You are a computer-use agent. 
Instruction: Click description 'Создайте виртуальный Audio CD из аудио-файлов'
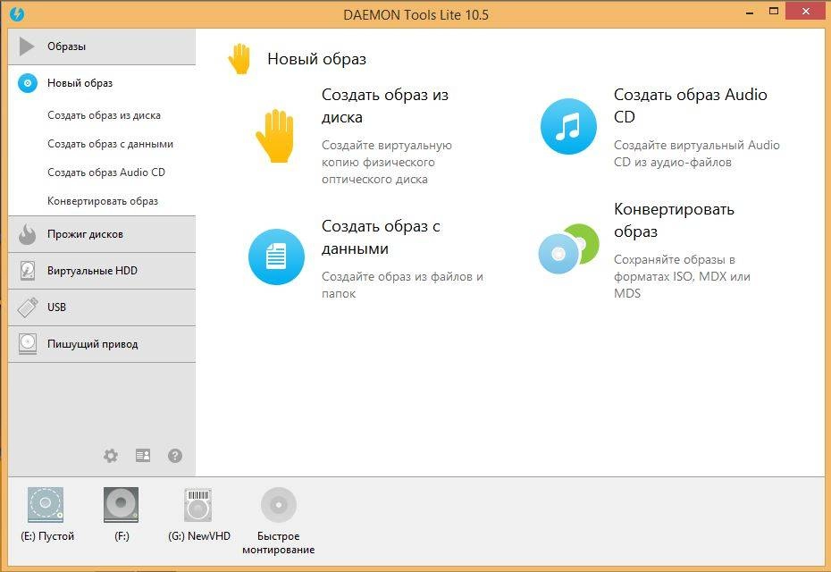pos(696,153)
